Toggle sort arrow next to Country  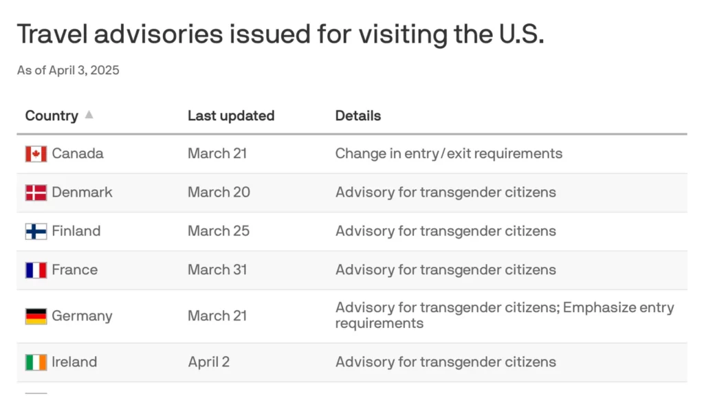click(89, 115)
